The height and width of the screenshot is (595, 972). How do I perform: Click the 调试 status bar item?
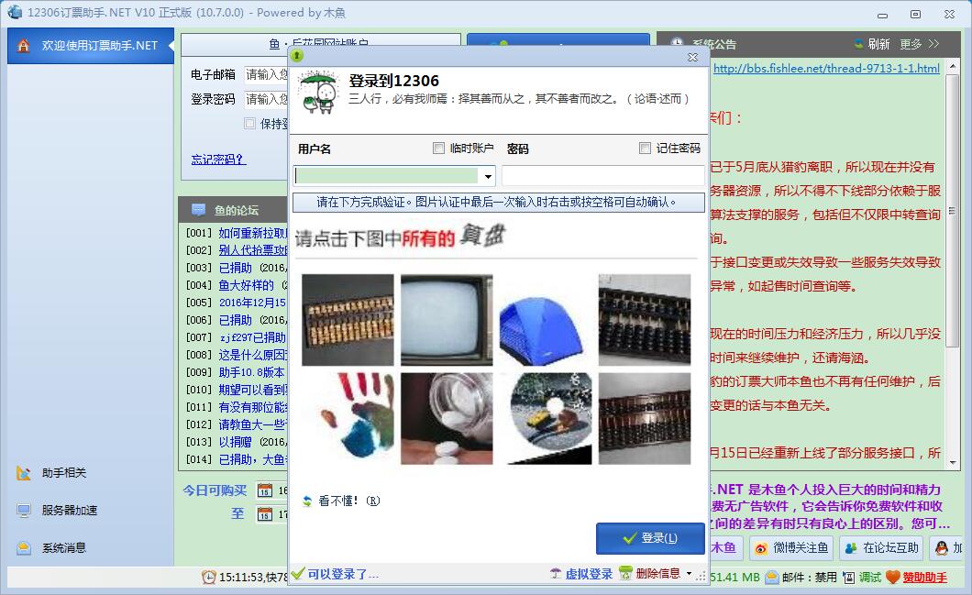[x=862, y=577]
